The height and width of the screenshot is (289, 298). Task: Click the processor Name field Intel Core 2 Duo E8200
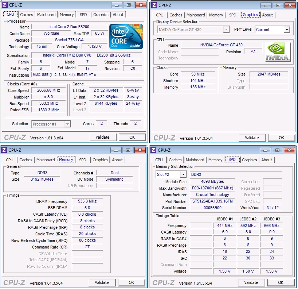pyautogui.click(x=69, y=27)
